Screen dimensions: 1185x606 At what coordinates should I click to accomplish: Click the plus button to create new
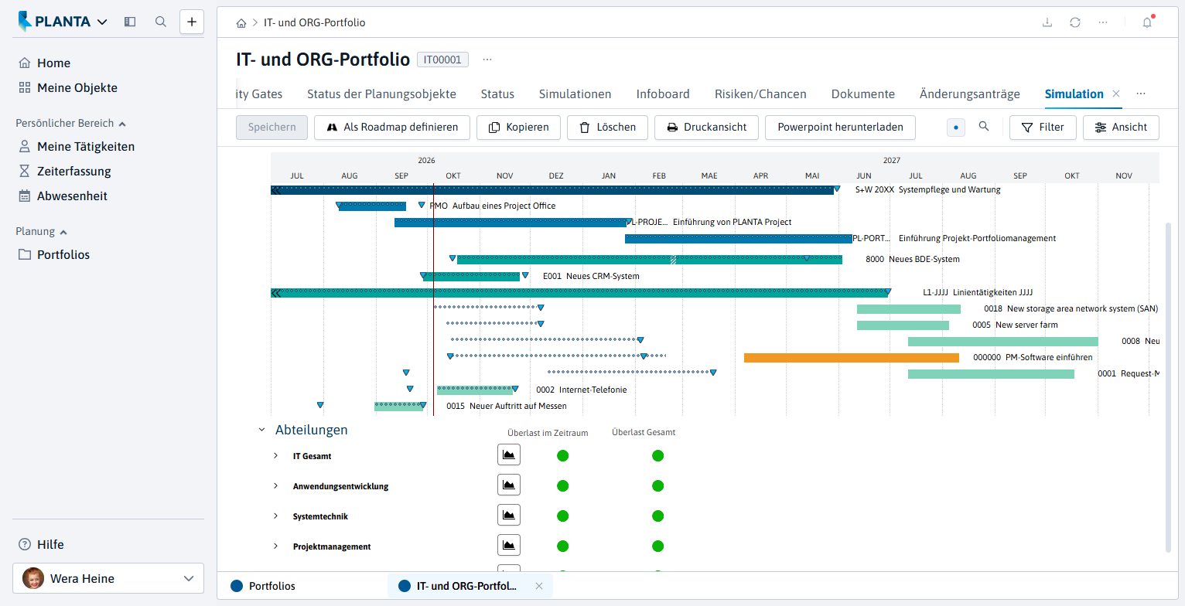(x=192, y=22)
